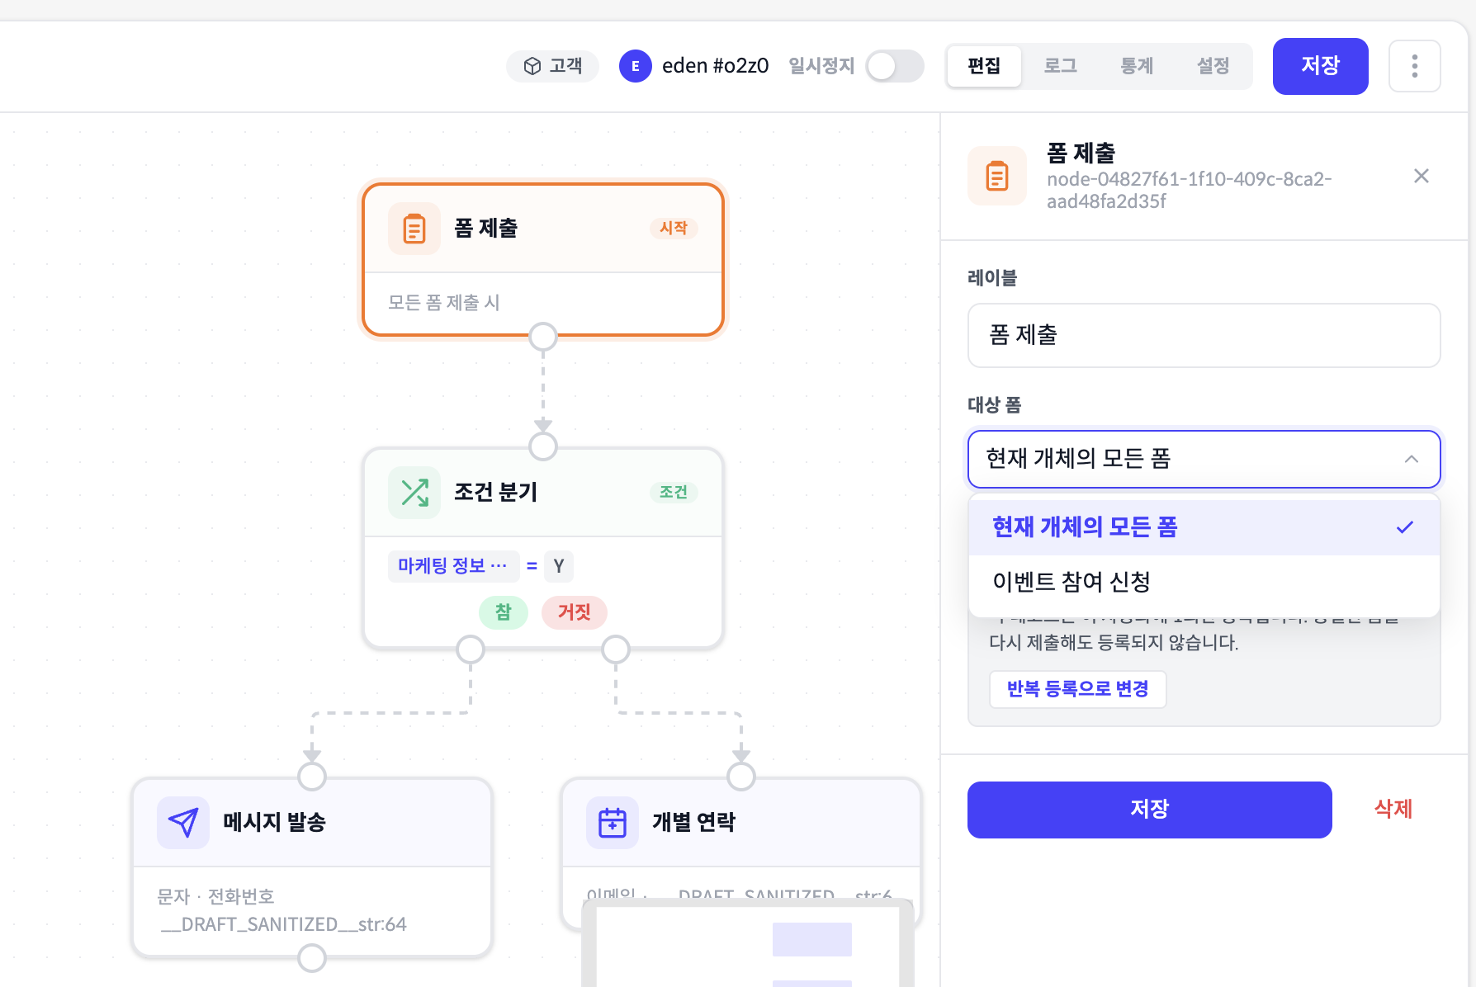This screenshot has width=1476, height=987.
Task: Click the side panel header clipboard icon
Action: pyautogui.click(x=996, y=176)
